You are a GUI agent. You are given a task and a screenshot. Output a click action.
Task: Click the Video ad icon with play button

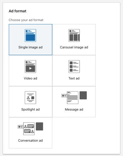coord(30,67)
